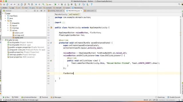Image resolution: width=183 pixels, height=102 pixels.
Task: Open Project panel gear settings
Action: tap(41, 11)
